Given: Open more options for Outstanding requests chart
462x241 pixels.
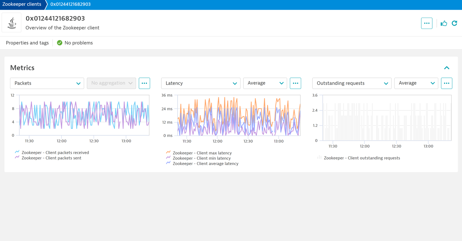Looking at the screenshot, I should click(x=446, y=83).
